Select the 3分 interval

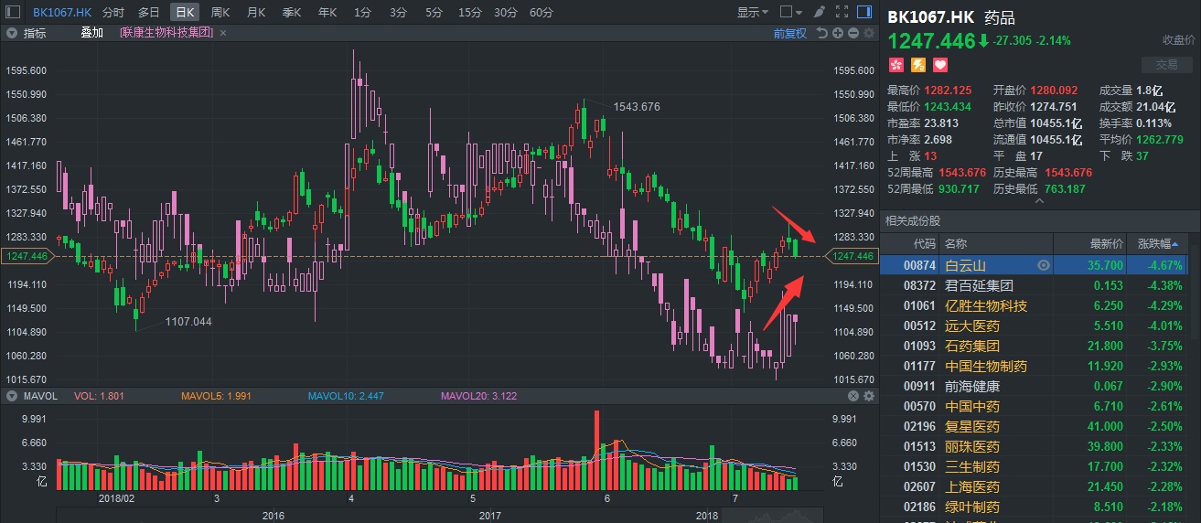(x=398, y=13)
